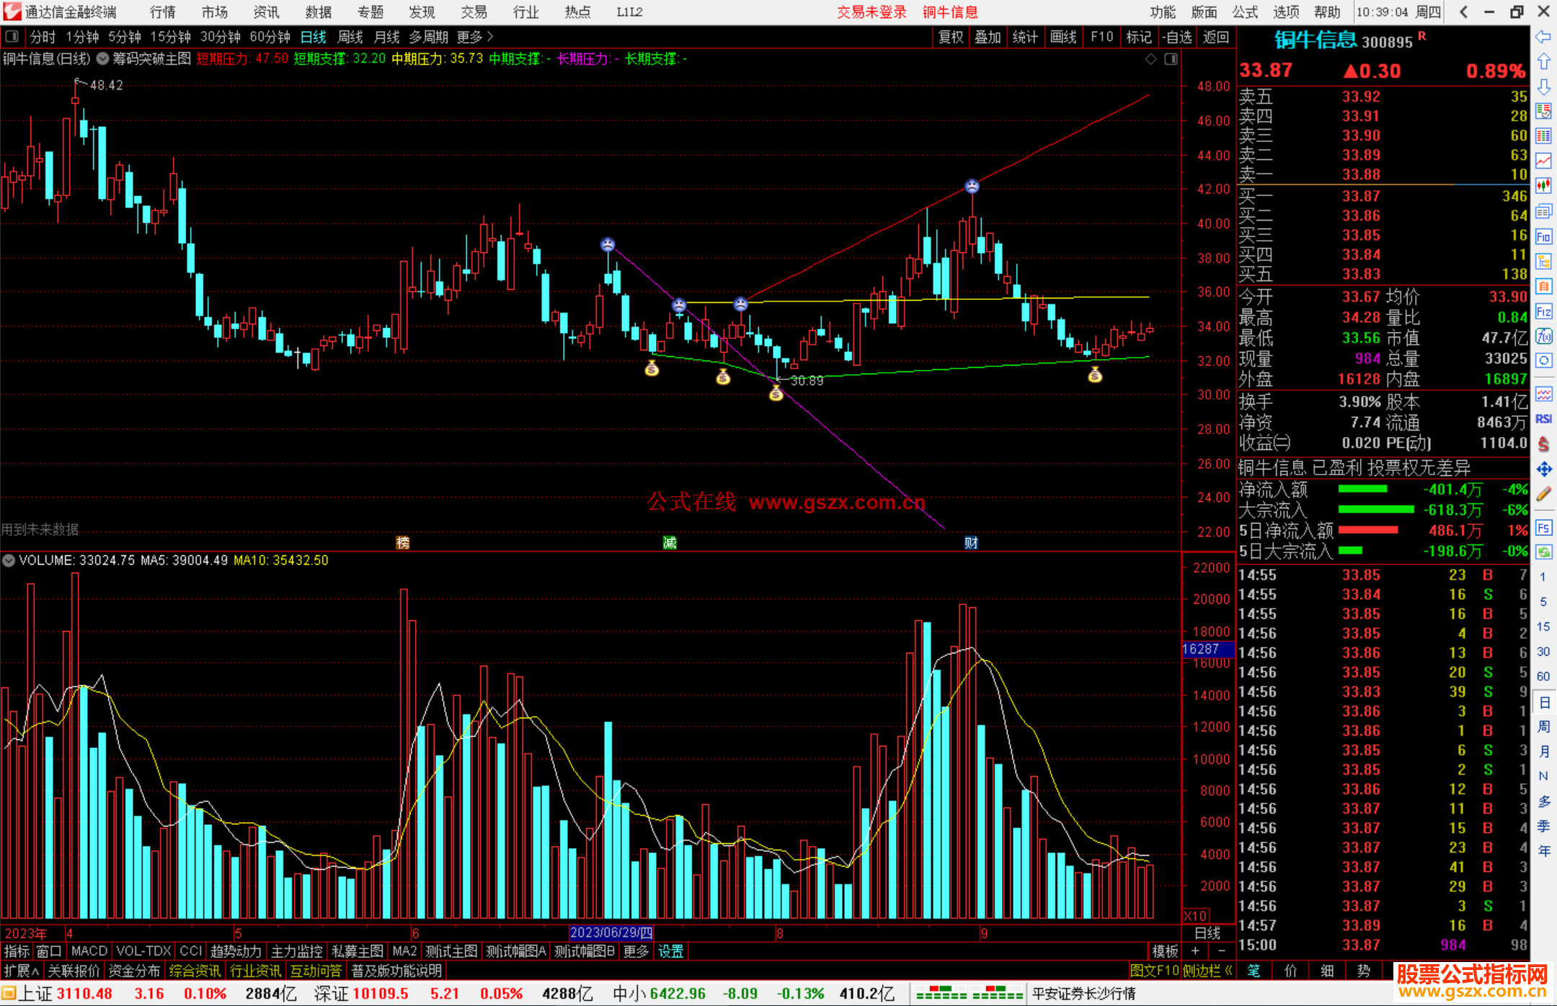The image size is (1557, 1006).
Task: Click the f(x) formula icon
Action: coord(1543,336)
